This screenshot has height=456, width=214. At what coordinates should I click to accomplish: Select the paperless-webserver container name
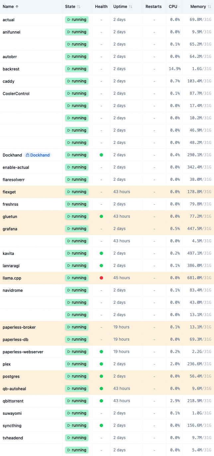coord(23,352)
